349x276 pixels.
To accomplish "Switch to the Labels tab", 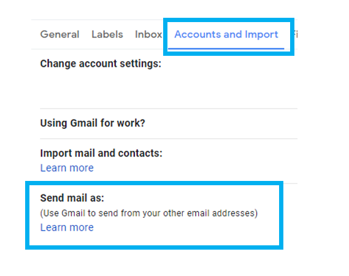I will pyautogui.click(x=107, y=34).
